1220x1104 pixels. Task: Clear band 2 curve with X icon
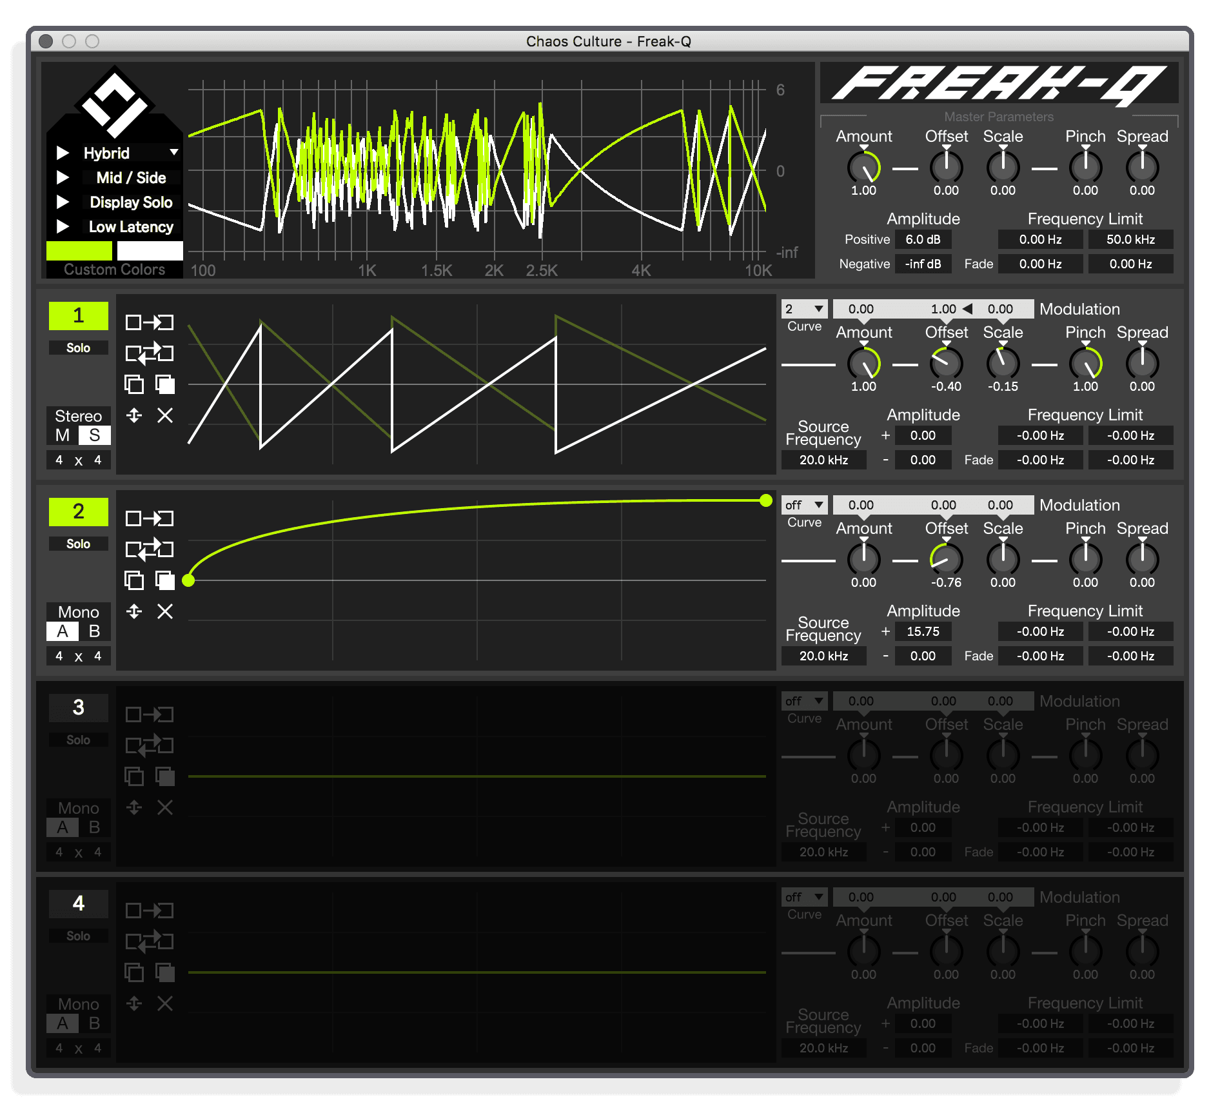pyautogui.click(x=165, y=611)
